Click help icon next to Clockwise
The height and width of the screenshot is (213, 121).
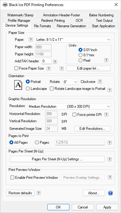tap(100, 82)
